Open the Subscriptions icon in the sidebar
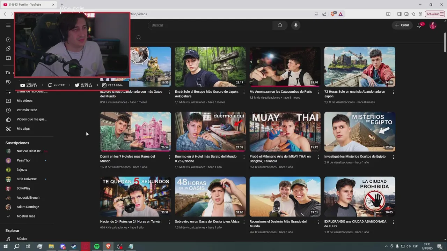 click(x=8, y=58)
